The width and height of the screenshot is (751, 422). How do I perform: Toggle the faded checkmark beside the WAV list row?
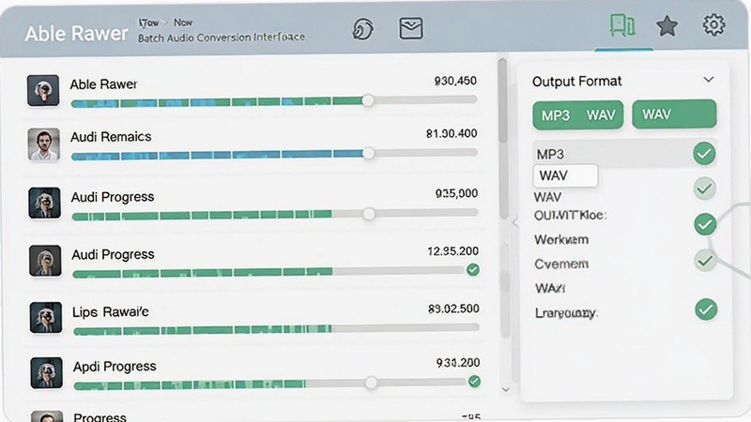(x=704, y=188)
